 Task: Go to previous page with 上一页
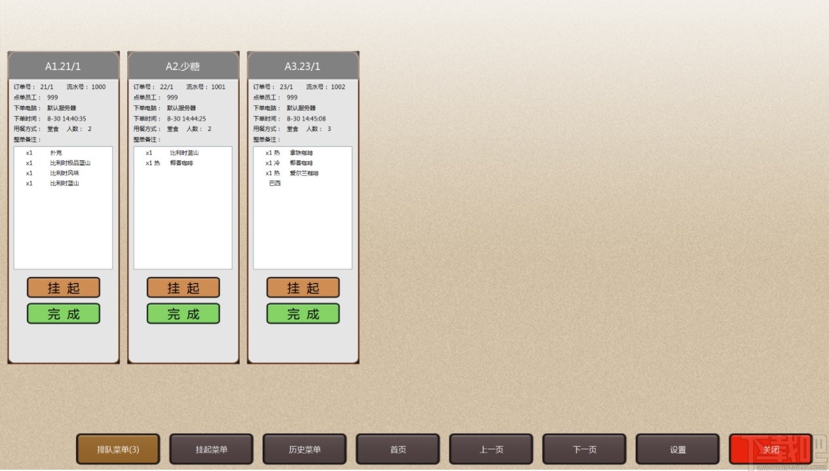coord(491,449)
